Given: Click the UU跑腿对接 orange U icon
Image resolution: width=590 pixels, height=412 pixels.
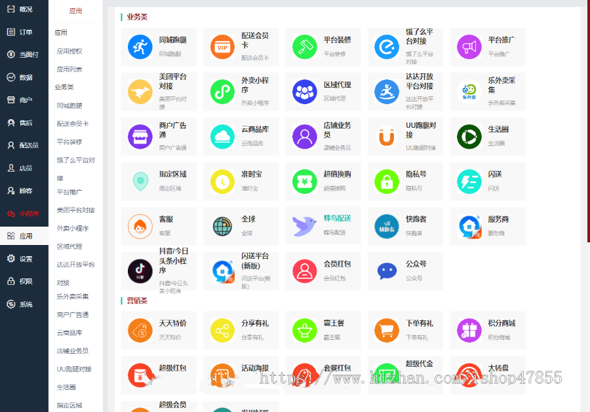Looking at the screenshot, I should pyautogui.click(x=387, y=137).
